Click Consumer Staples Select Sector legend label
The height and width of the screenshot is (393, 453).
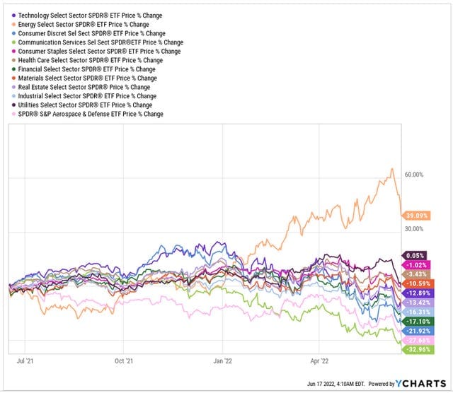coord(99,52)
